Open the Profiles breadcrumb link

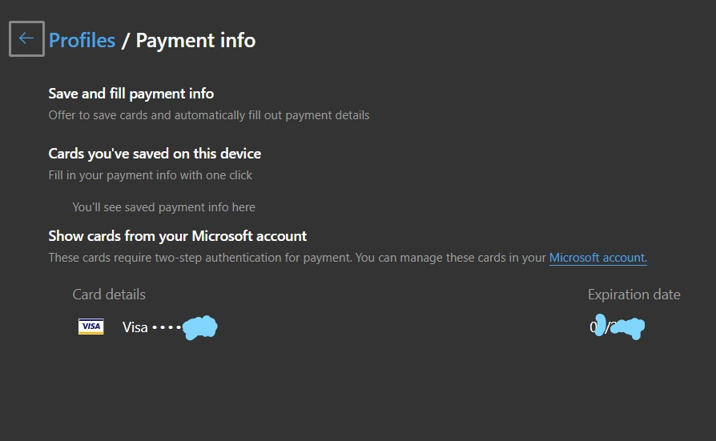pos(82,40)
